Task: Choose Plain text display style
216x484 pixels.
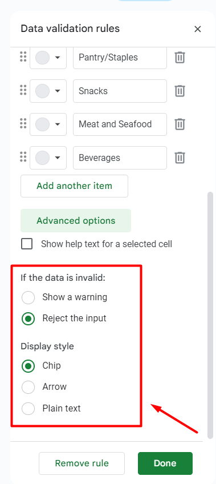Action: point(28,409)
